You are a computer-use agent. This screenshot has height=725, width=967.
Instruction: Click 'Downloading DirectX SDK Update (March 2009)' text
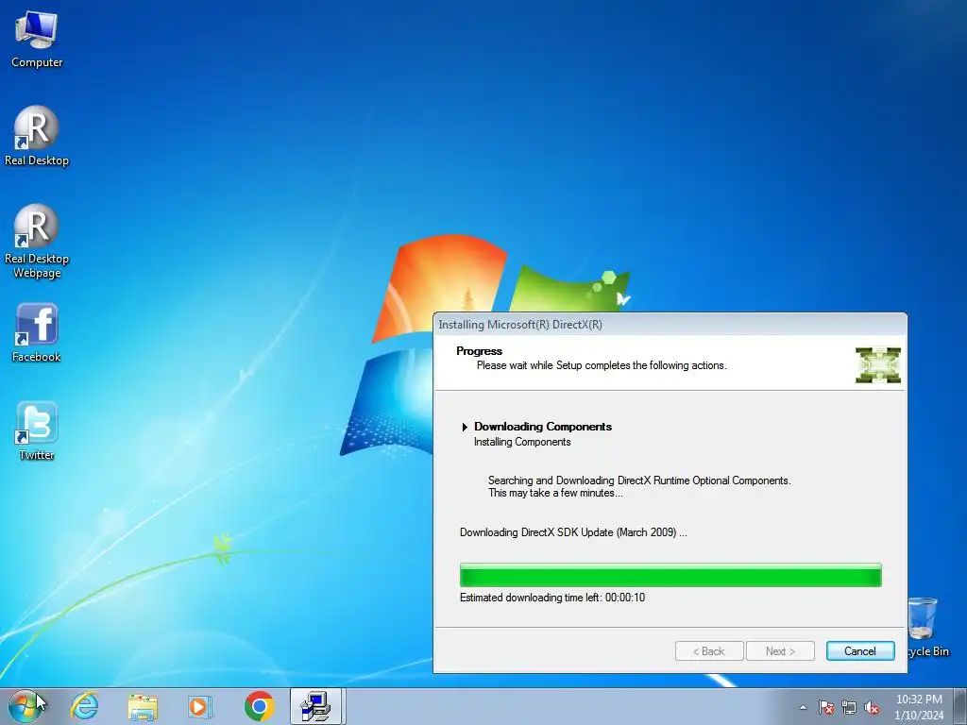(573, 532)
